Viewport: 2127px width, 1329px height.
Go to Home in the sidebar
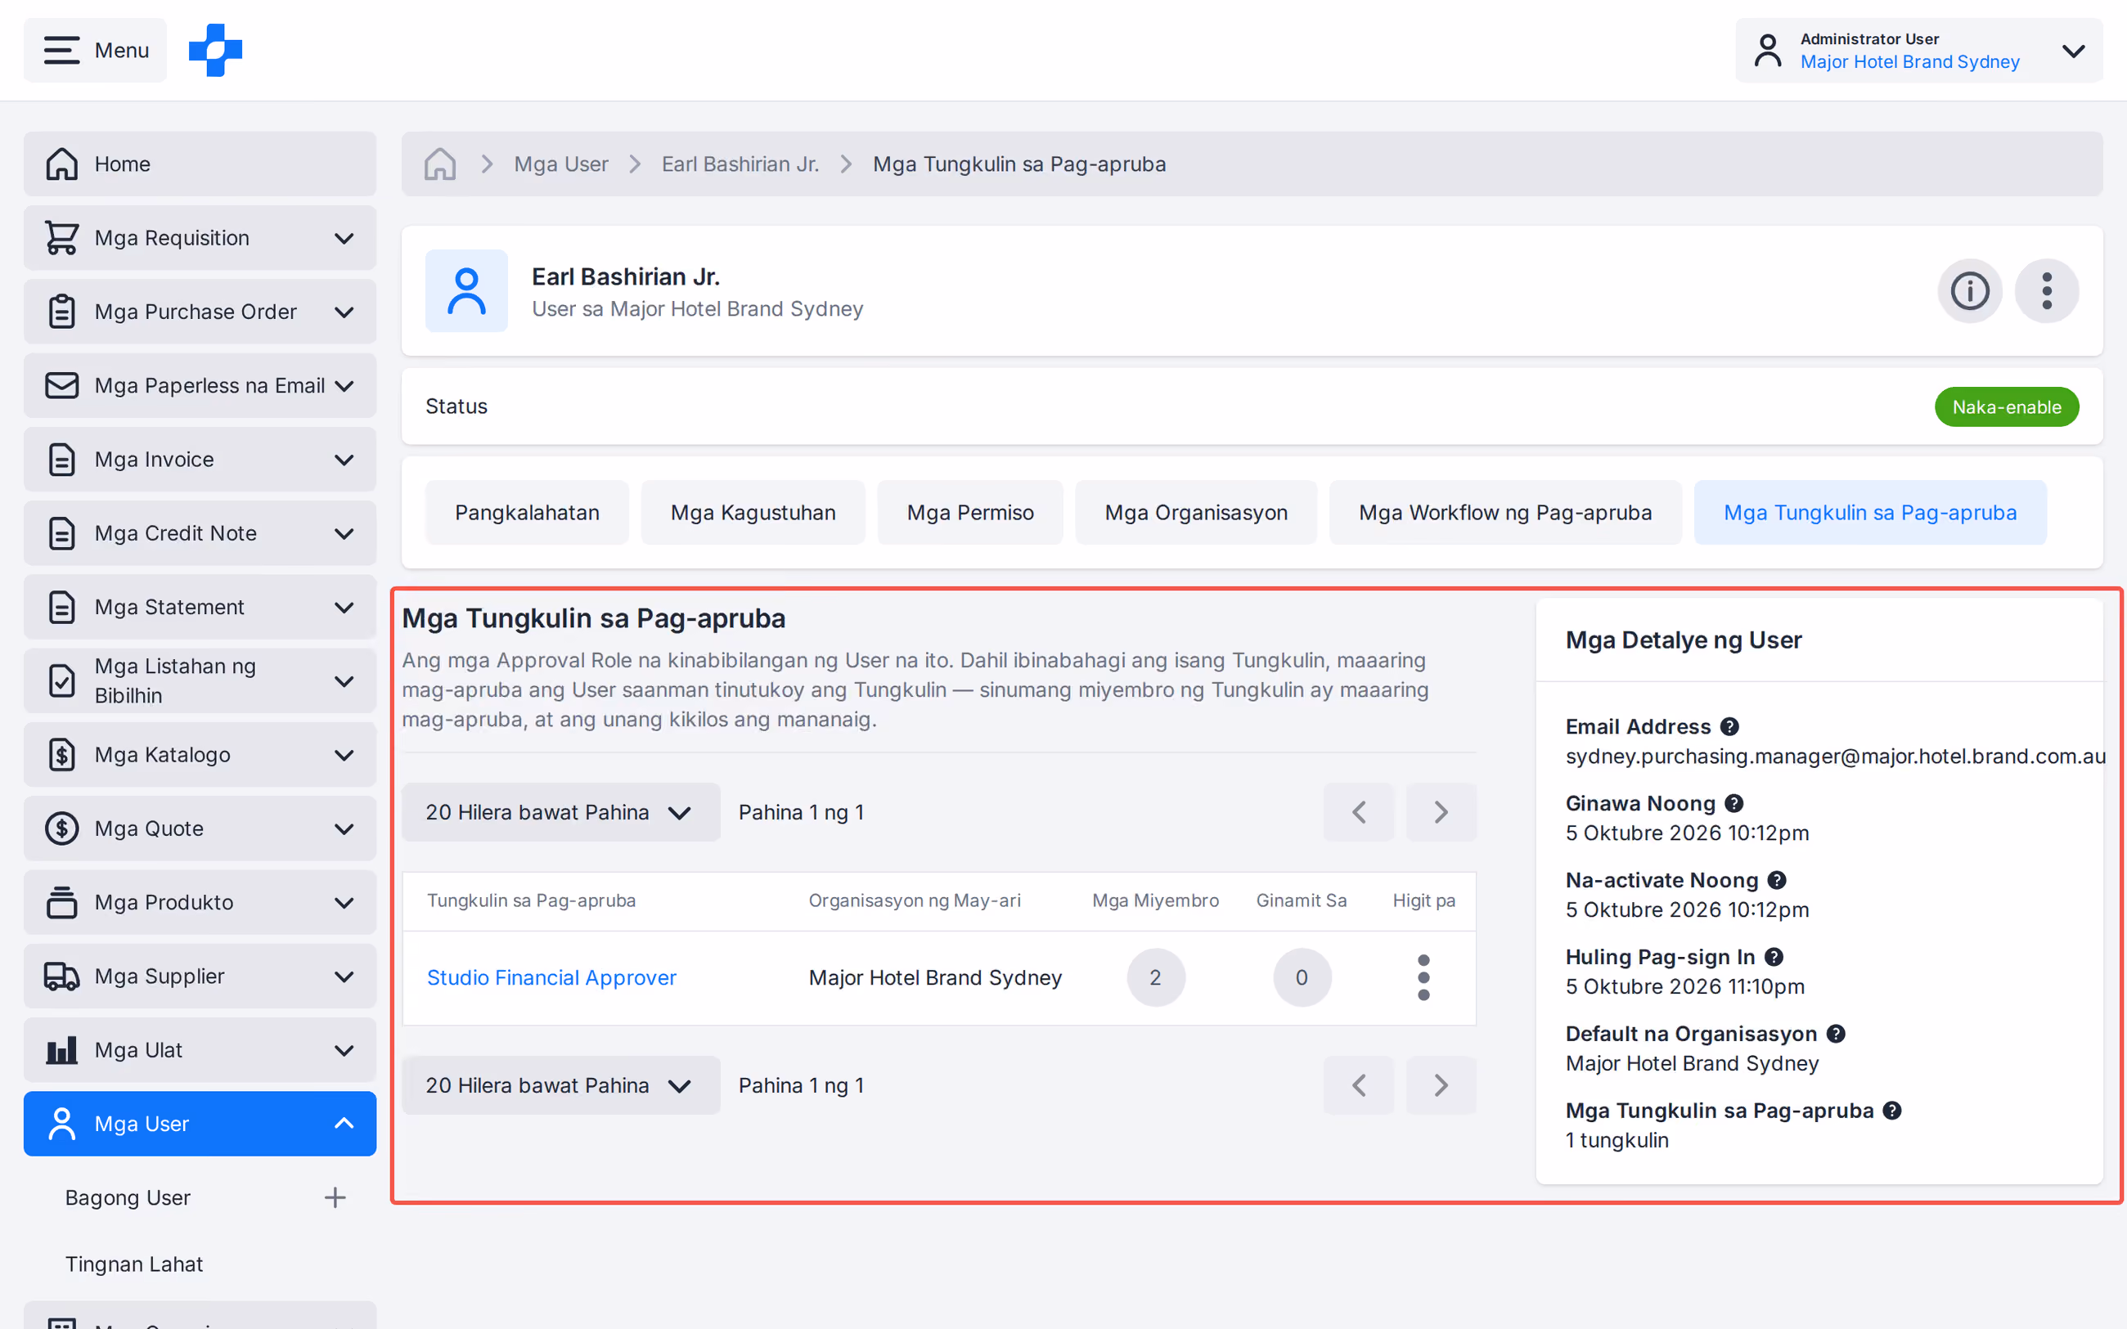200,164
